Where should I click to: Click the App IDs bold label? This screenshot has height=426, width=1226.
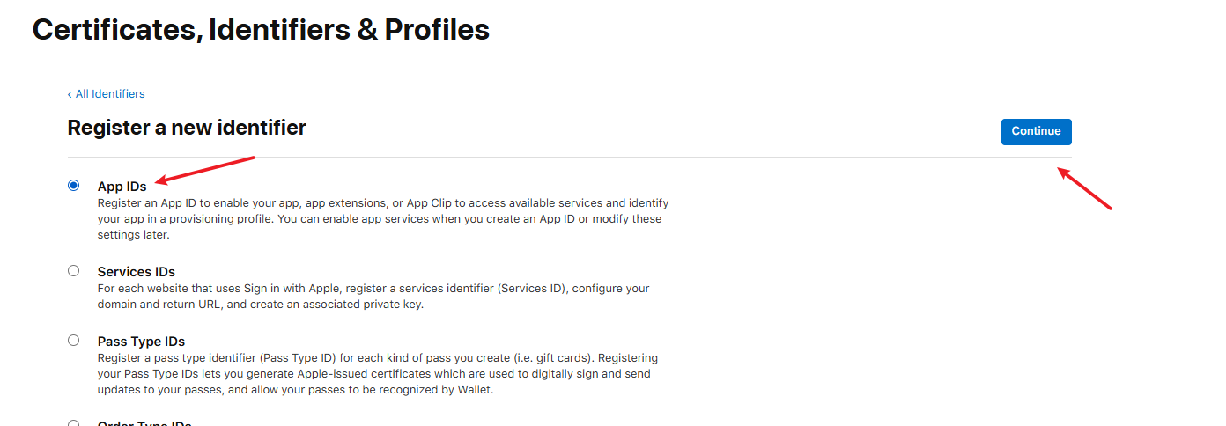tap(122, 187)
